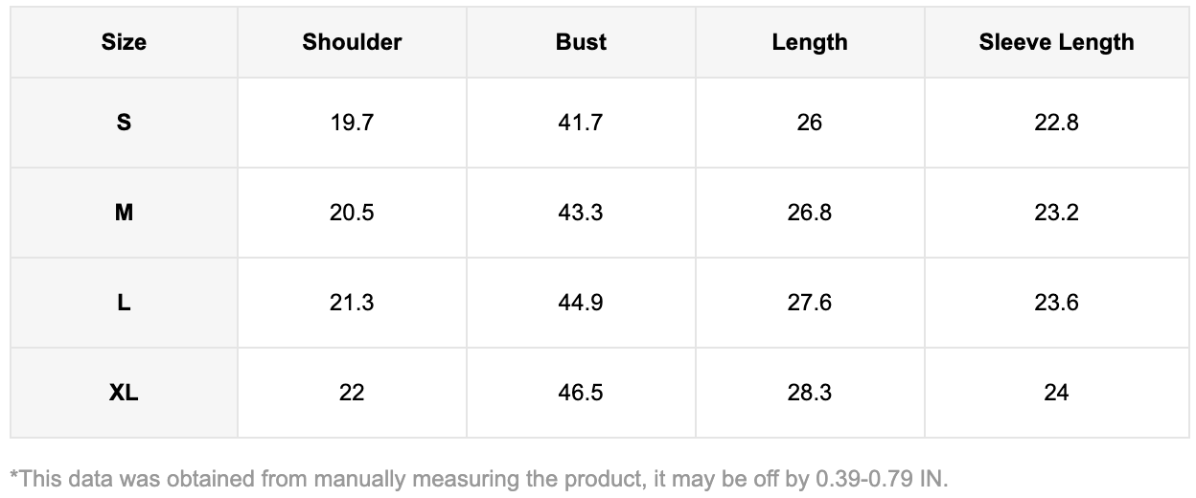Click length value 27.6 in L row
Viewport: 1196px width, 498px height.
pos(810,303)
